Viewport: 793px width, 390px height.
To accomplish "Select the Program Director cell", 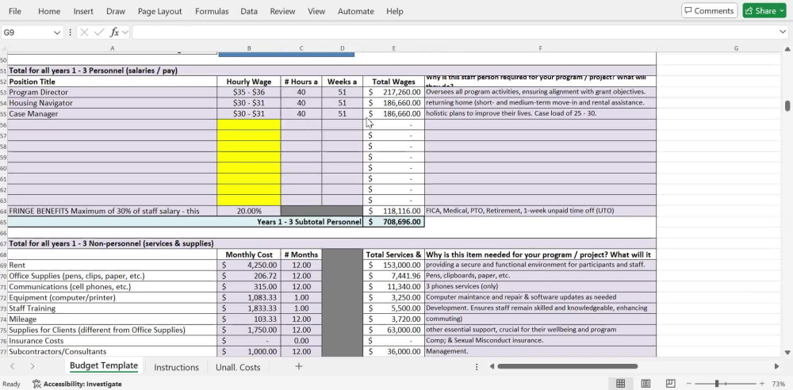I will [x=113, y=92].
